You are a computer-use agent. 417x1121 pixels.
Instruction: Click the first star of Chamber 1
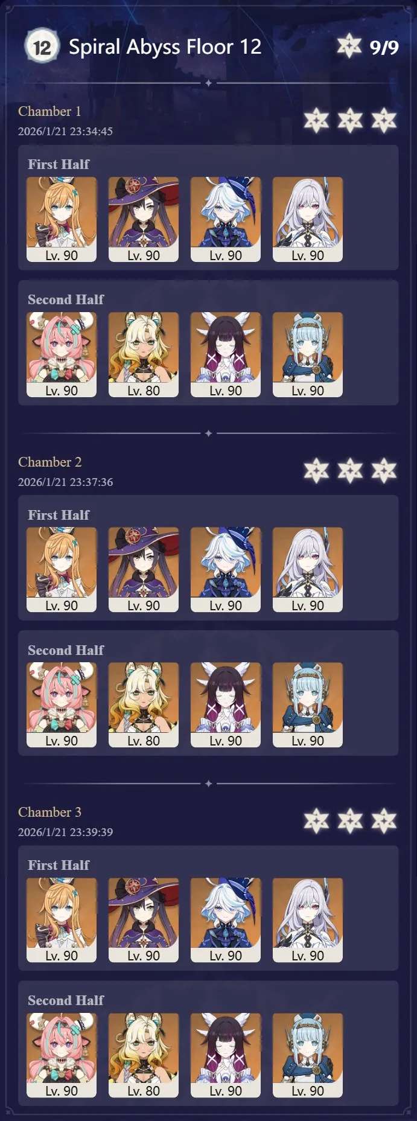tap(316, 120)
